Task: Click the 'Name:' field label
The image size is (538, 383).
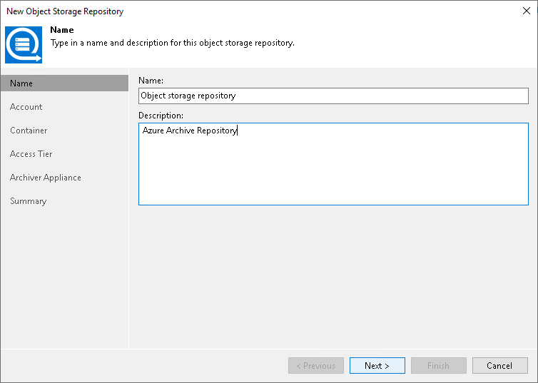Action: (151, 81)
